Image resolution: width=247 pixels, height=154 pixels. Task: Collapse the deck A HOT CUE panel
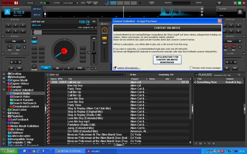[3, 19]
